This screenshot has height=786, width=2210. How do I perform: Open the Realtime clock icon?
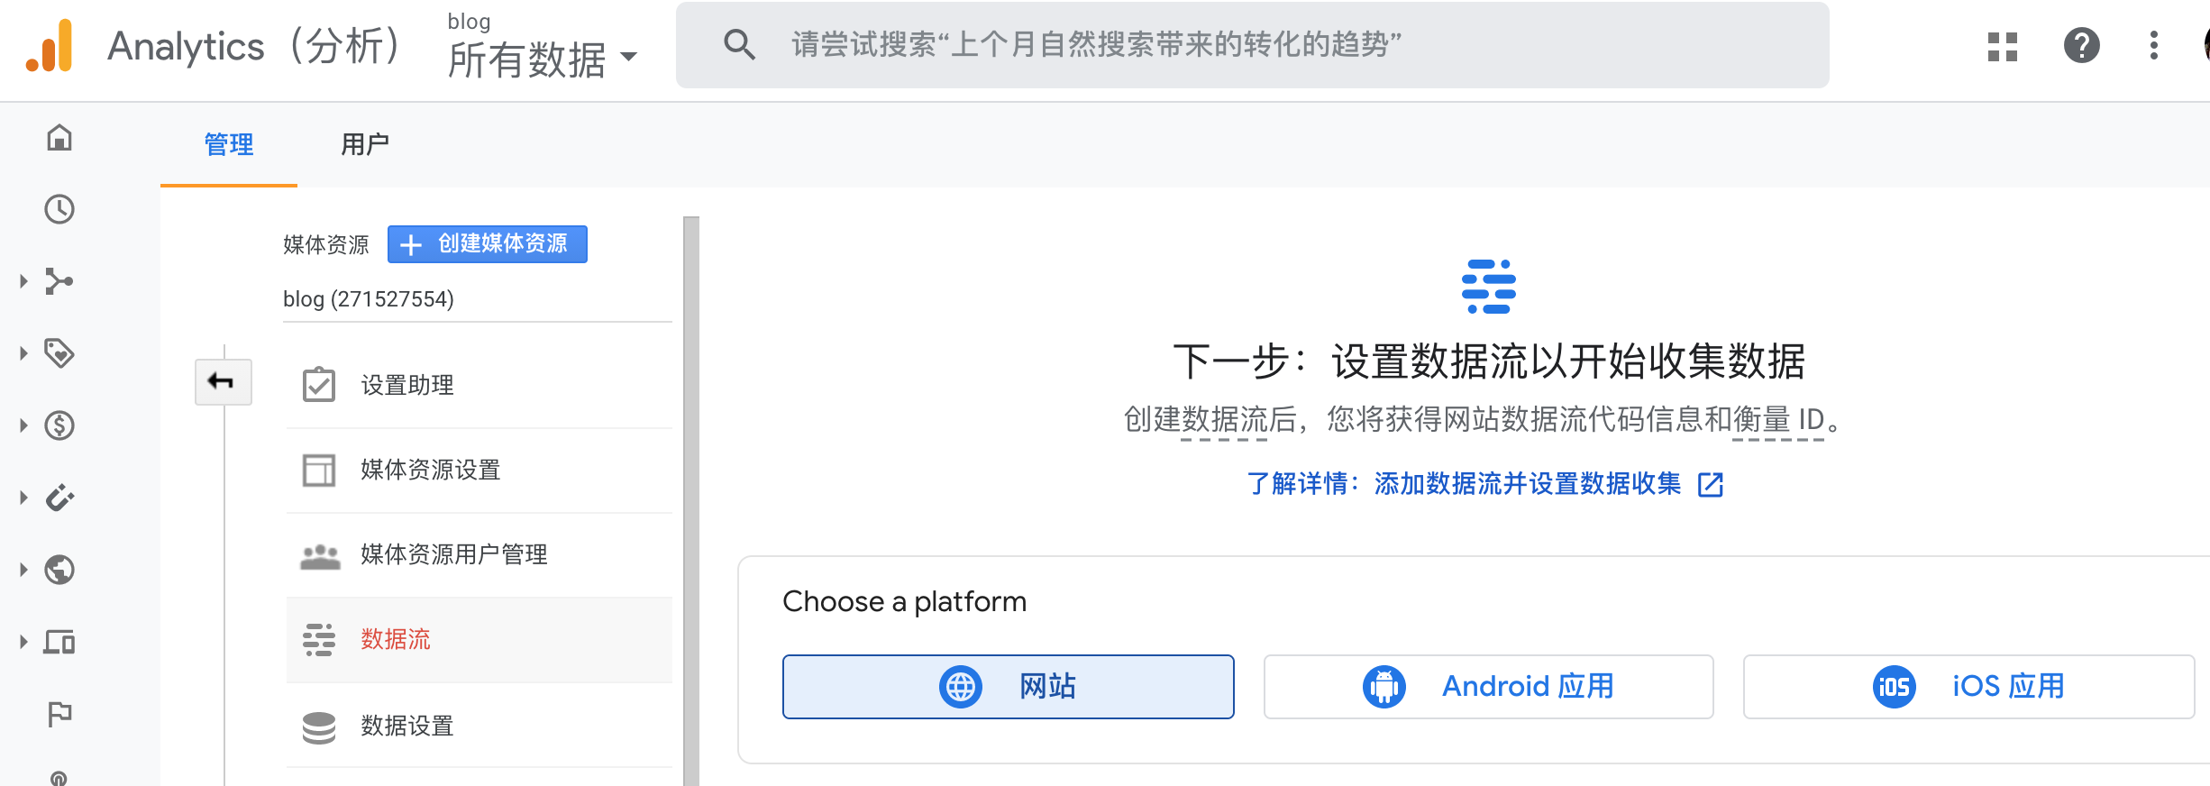[59, 209]
